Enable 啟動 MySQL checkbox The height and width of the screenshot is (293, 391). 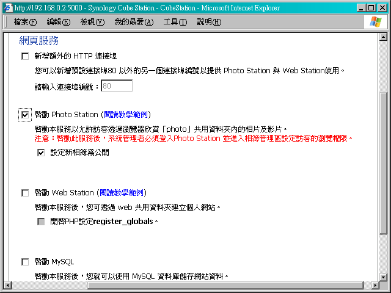pos(25,262)
